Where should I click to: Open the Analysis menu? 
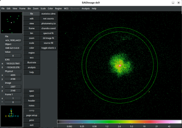86,8
